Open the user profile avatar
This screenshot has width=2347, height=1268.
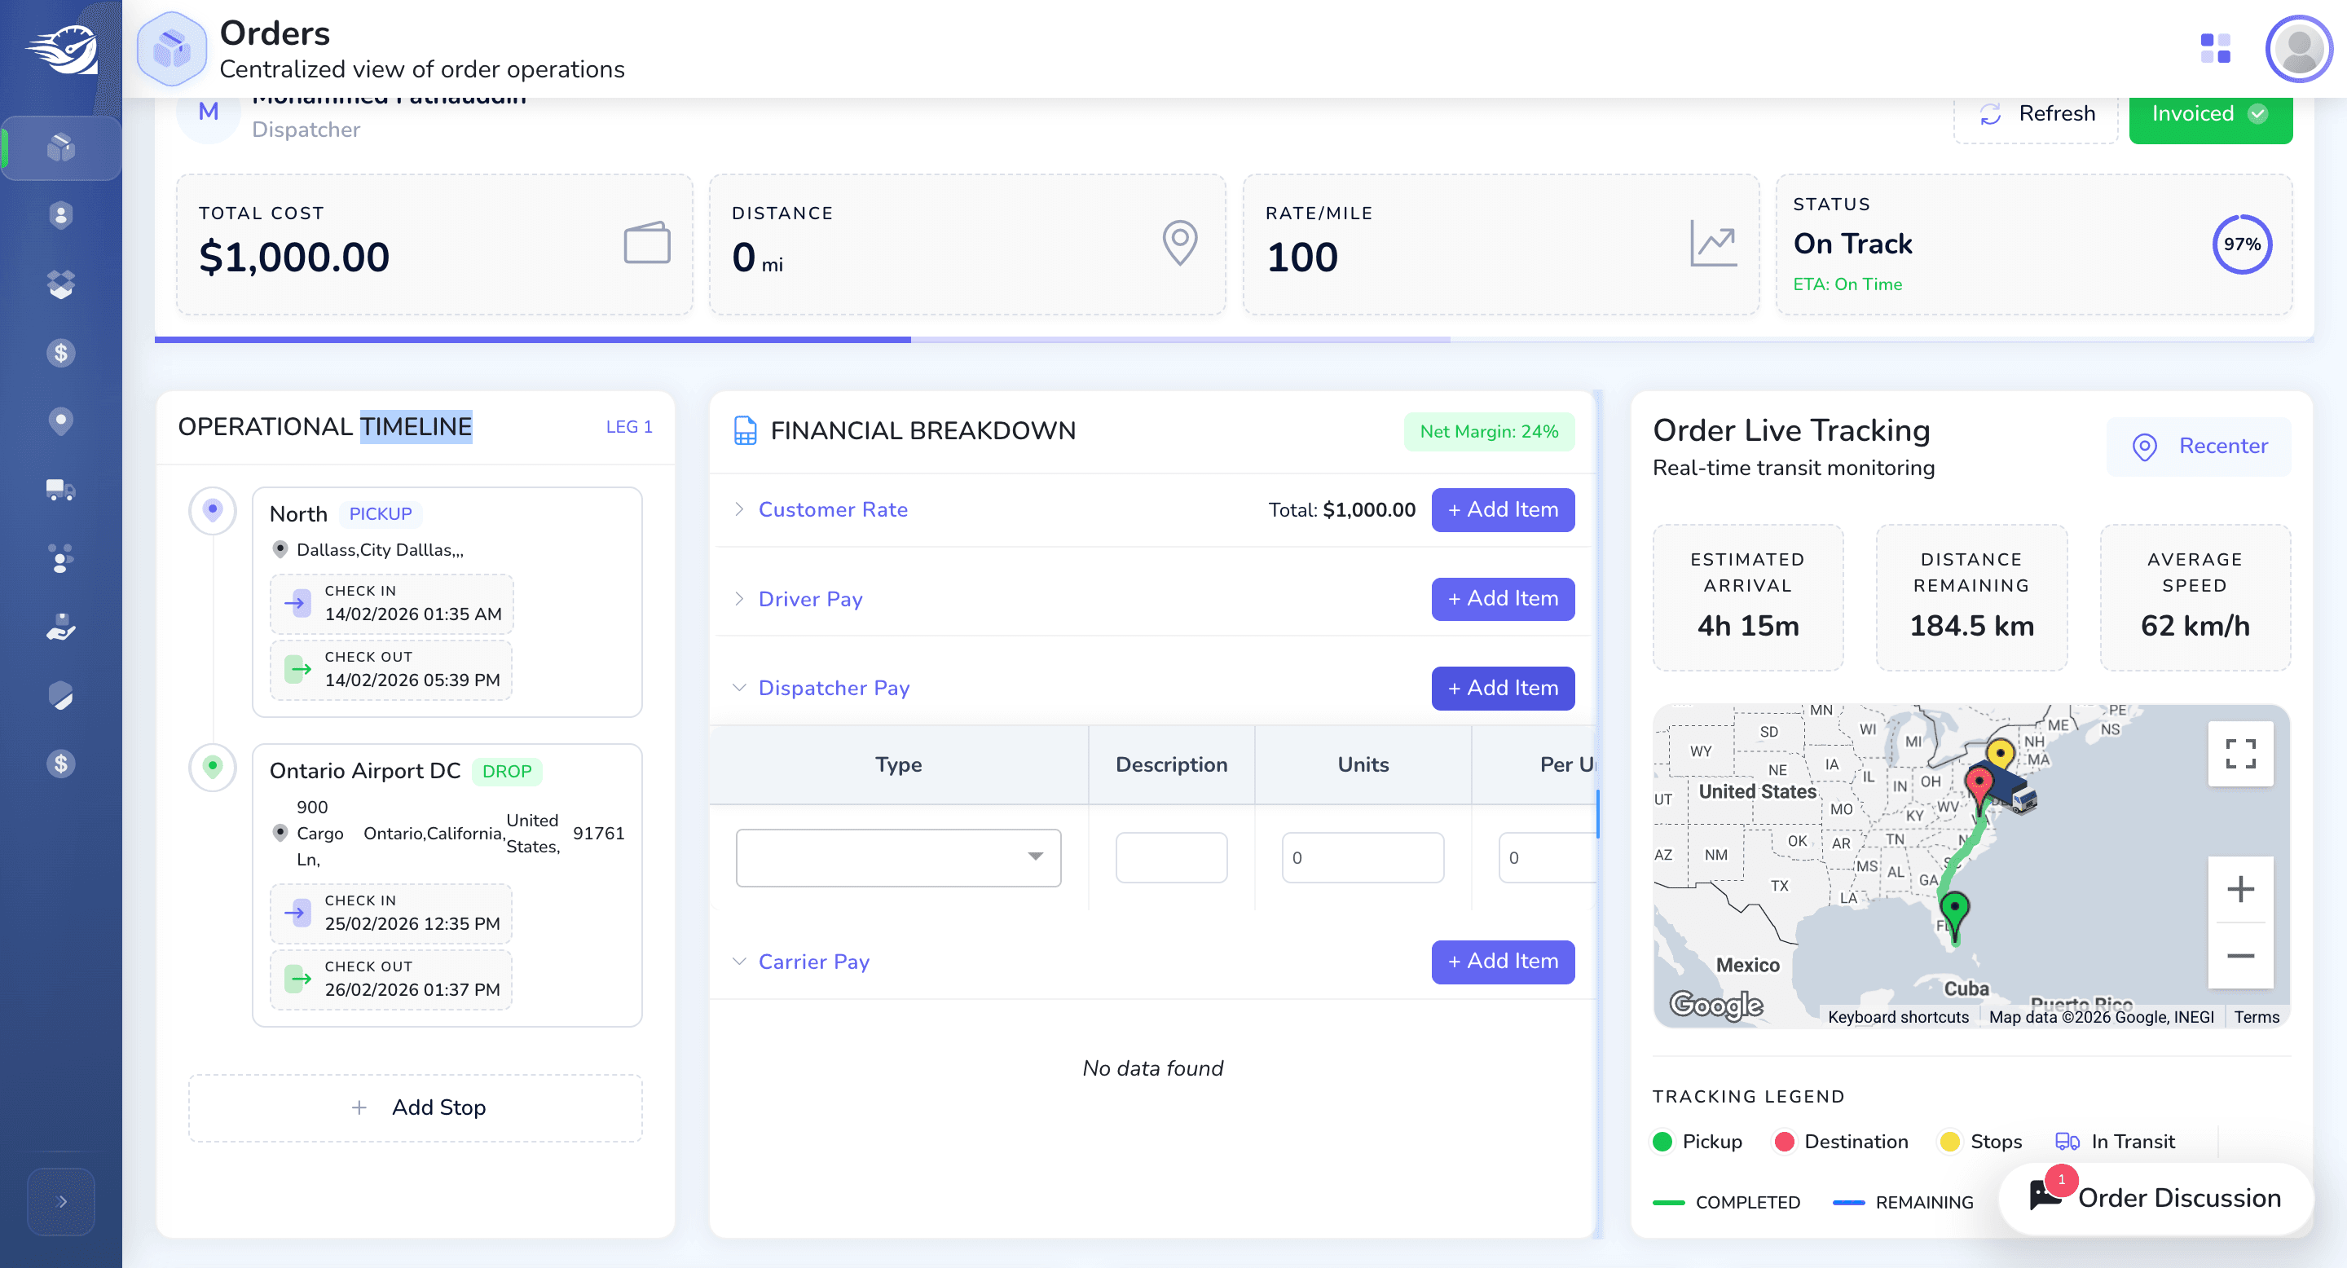click(x=2298, y=48)
